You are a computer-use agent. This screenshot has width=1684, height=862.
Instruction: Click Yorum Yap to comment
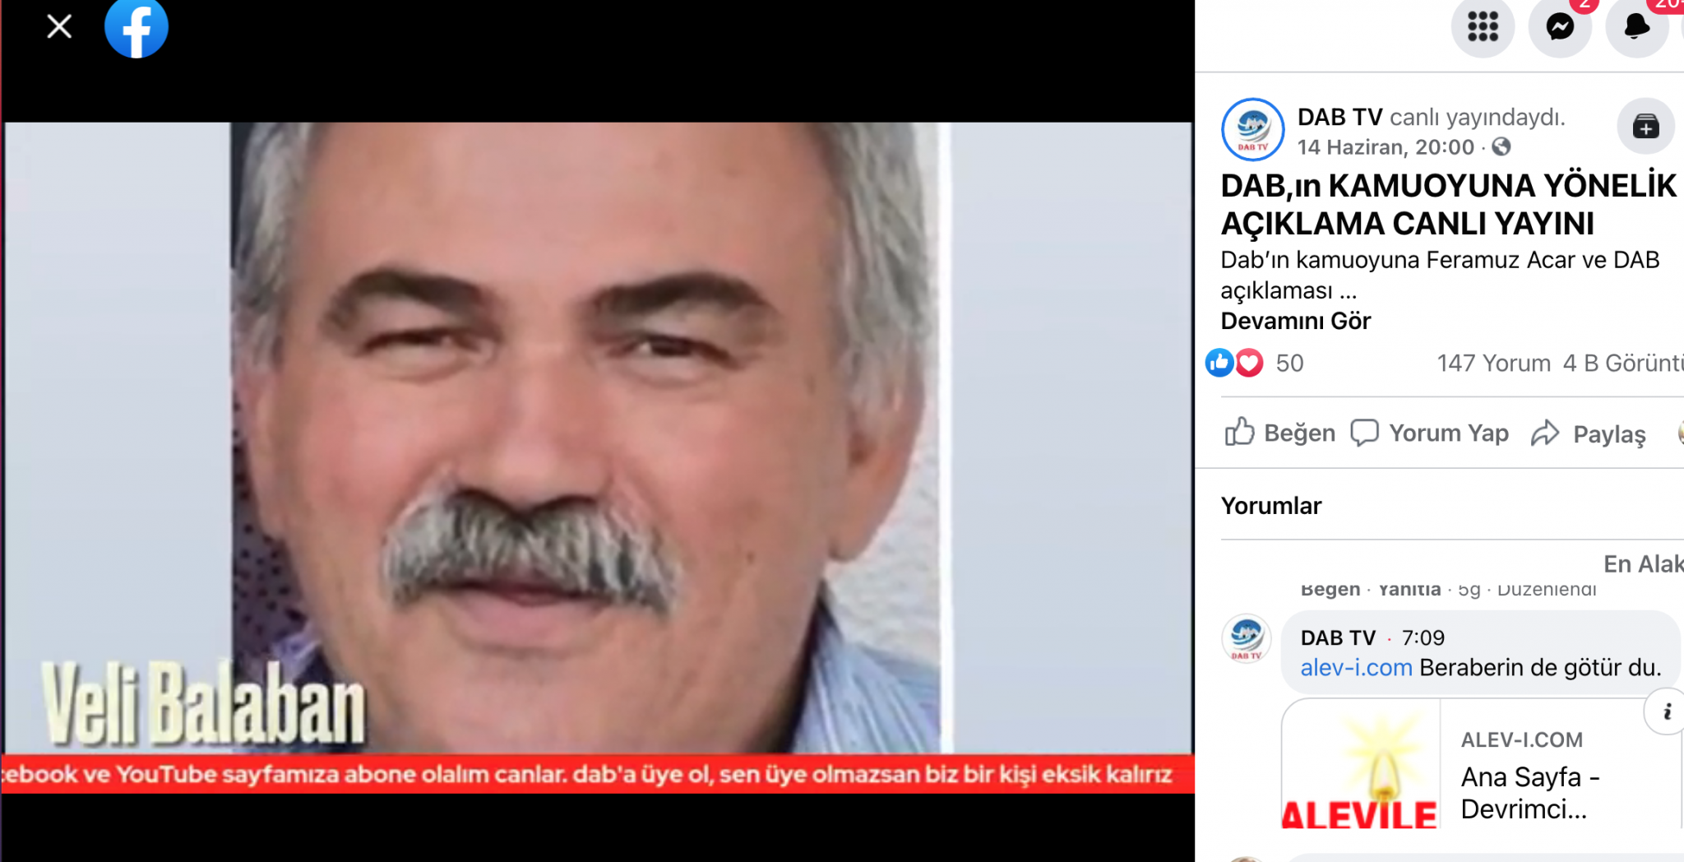[1430, 433]
